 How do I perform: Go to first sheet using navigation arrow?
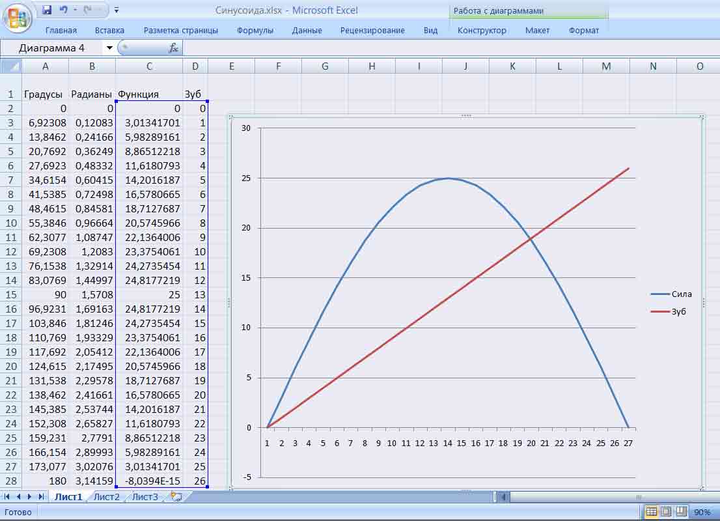8,497
